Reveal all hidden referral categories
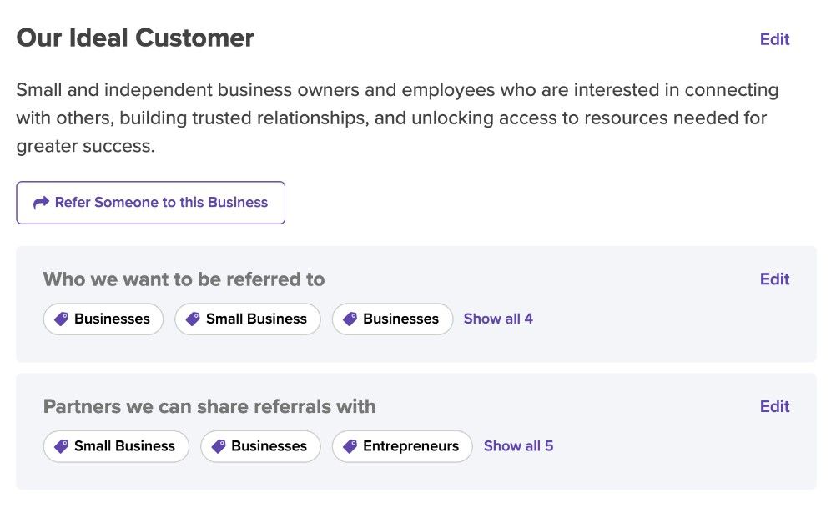836x508 pixels. tap(498, 319)
